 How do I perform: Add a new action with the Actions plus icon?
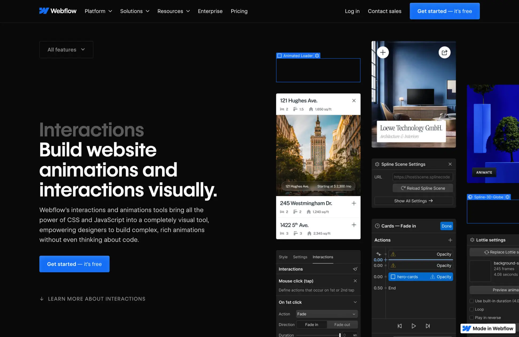pos(450,240)
